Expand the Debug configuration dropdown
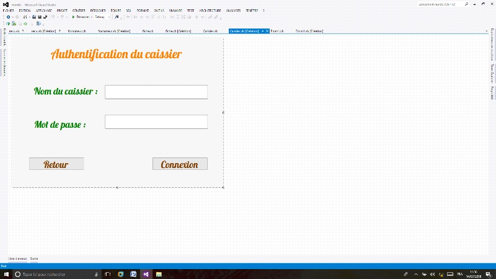 tap(110, 17)
